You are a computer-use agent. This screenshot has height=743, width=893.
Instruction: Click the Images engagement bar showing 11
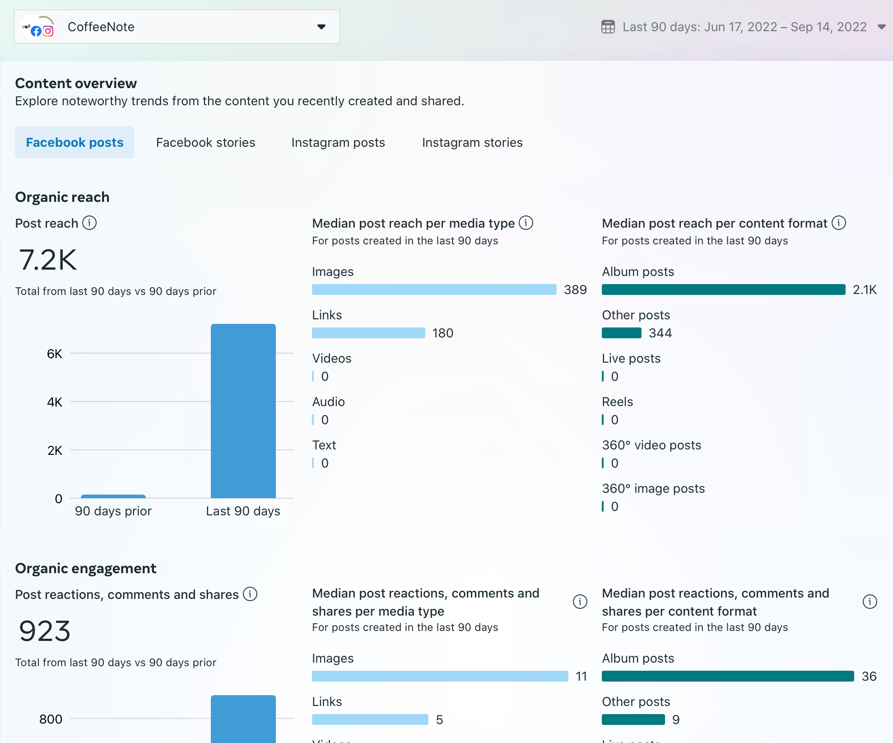click(x=440, y=676)
